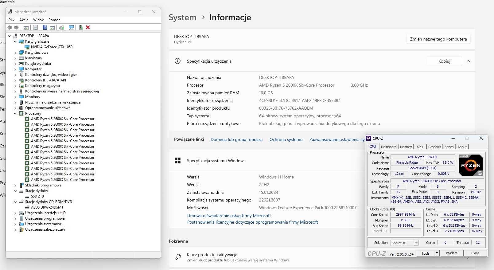494x270 pixels.
Task: Click the key icon beside Klucz produktu i aktywacja
Action: [177, 257]
